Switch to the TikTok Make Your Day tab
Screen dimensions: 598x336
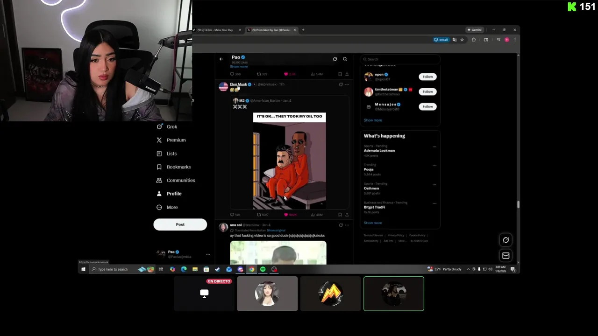(216, 30)
